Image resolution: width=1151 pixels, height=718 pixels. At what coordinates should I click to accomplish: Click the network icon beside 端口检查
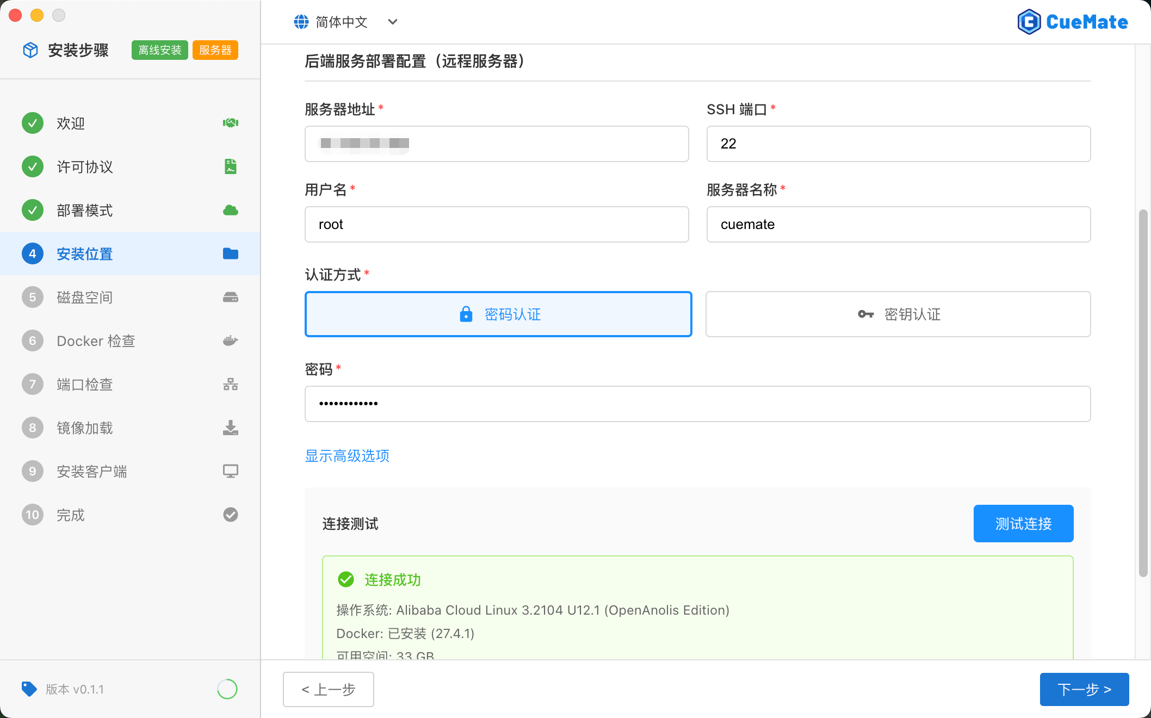point(230,384)
